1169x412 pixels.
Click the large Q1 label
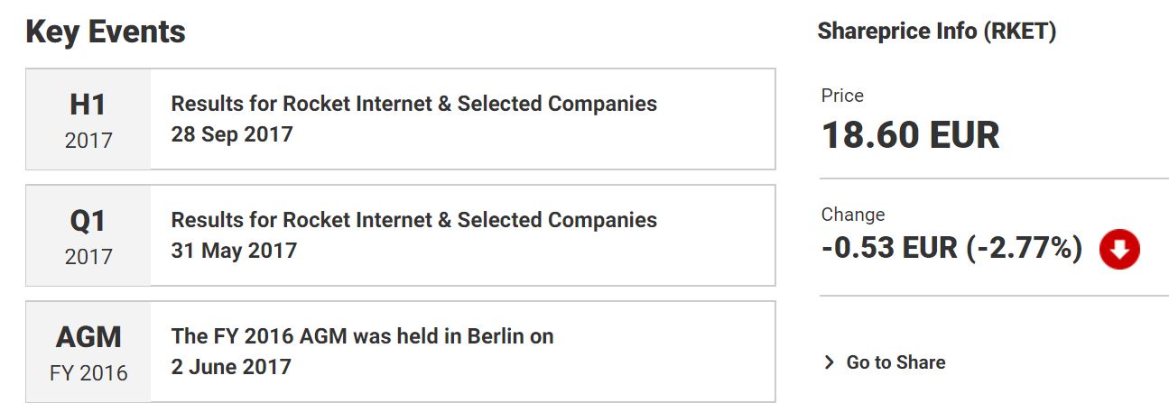88,221
